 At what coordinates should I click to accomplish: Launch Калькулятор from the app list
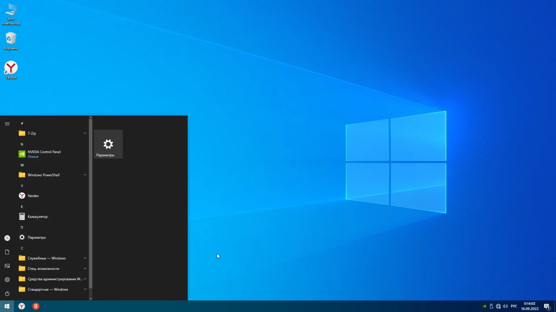pyautogui.click(x=53, y=217)
